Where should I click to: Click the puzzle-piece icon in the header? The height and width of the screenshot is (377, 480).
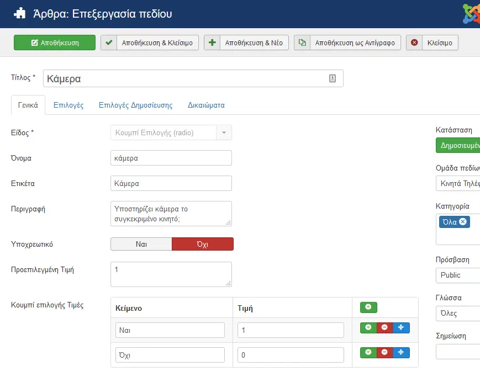[x=20, y=13]
